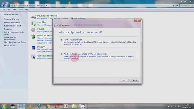Open User Accounts and Family Safety
This screenshot has width=194, height=109.
tap(14, 33)
